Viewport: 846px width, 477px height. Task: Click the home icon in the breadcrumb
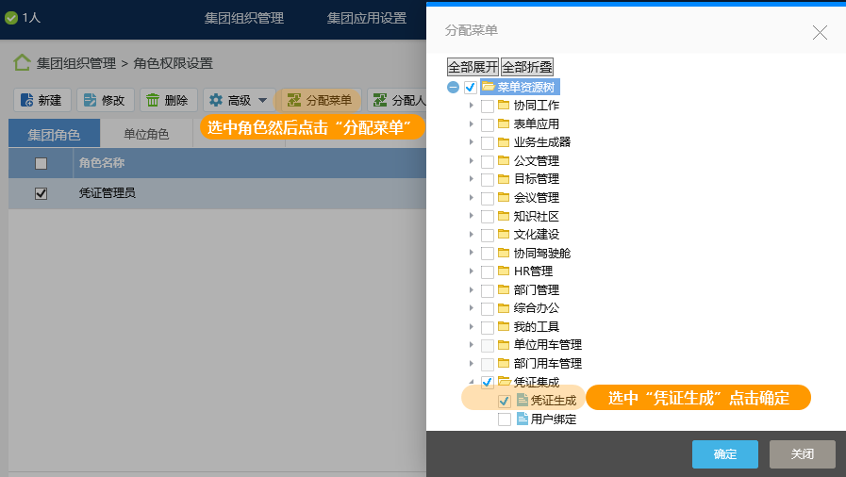(x=22, y=63)
